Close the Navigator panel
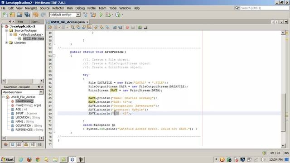 click(42, 87)
